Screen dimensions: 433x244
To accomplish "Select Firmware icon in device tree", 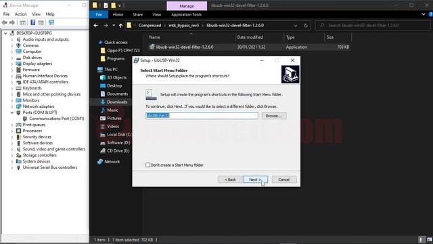I will [18, 70].
